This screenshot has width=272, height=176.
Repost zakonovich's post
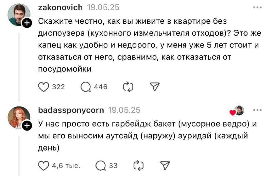(128, 87)
